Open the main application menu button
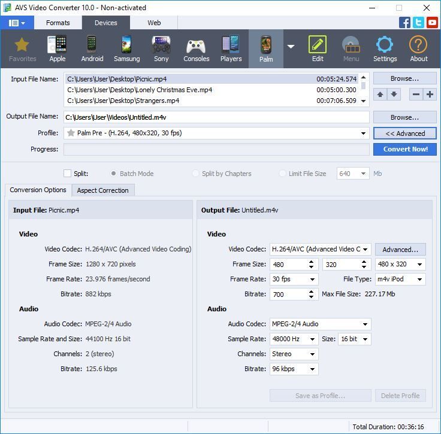Viewport: 441px width, 434px height. point(17,23)
